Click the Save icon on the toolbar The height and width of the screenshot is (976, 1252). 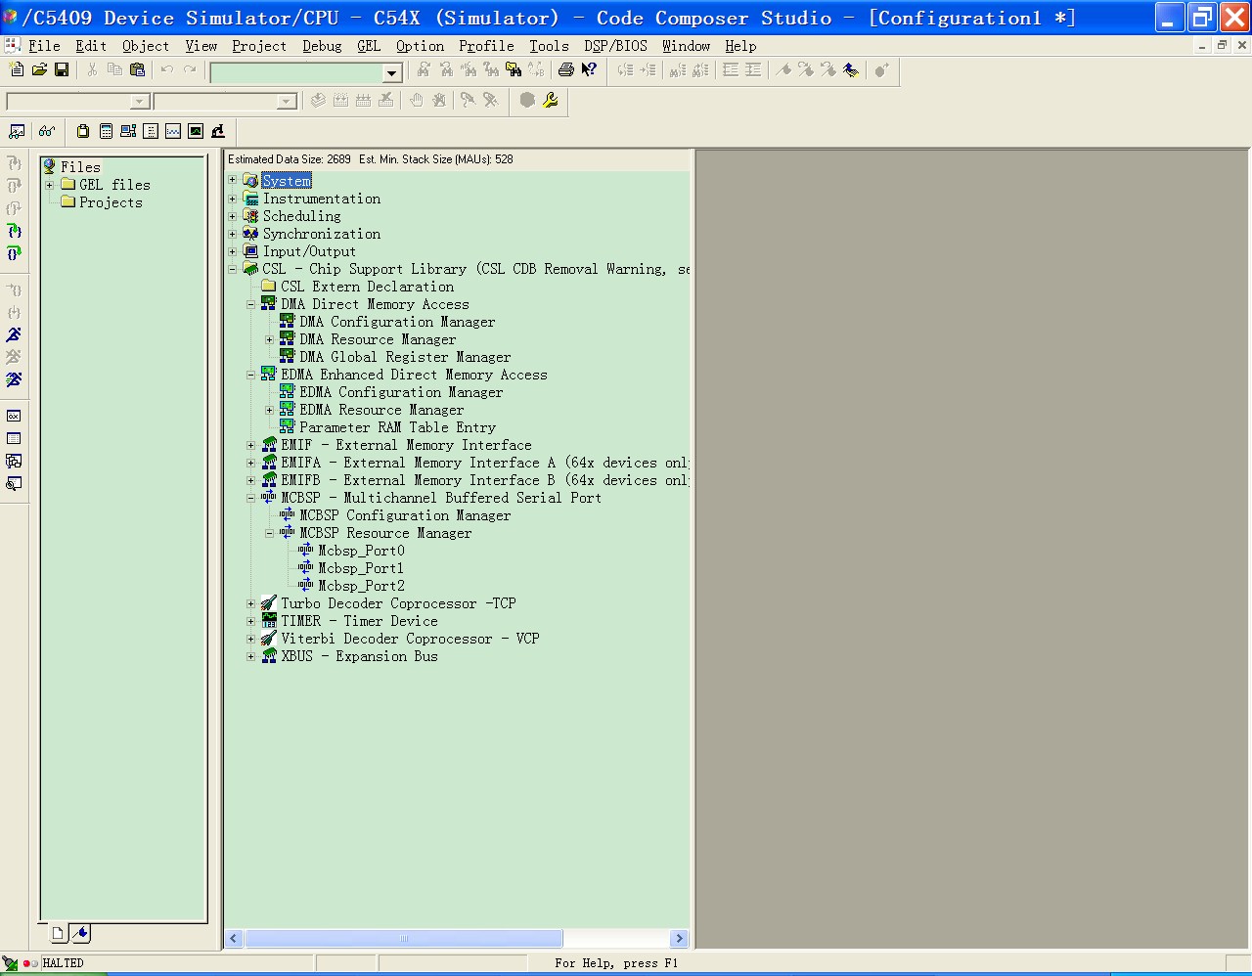(x=61, y=69)
